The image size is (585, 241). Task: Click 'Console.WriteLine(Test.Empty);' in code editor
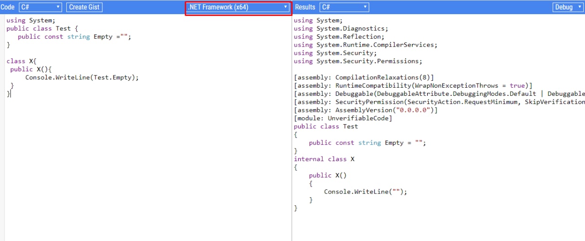(82, 77)
